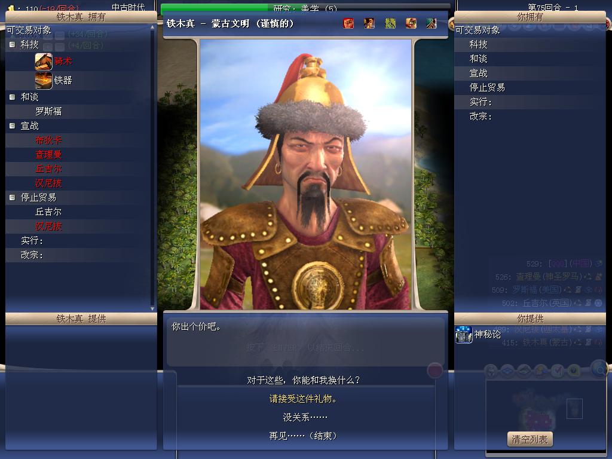Collapse the 科技 section in left panel
Screen dimensions: 612x459
[x=13, y=44]
